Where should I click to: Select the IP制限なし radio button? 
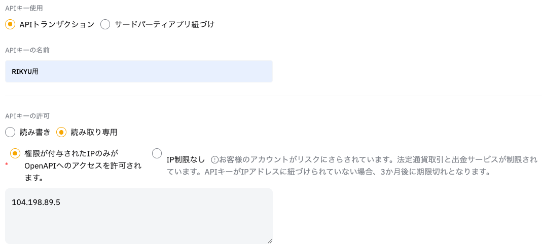tap(157, 153)
